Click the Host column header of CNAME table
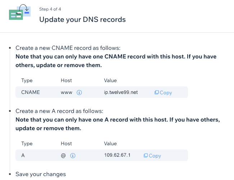Viewport: 234px width, 180px height. [x=66, y=80]
